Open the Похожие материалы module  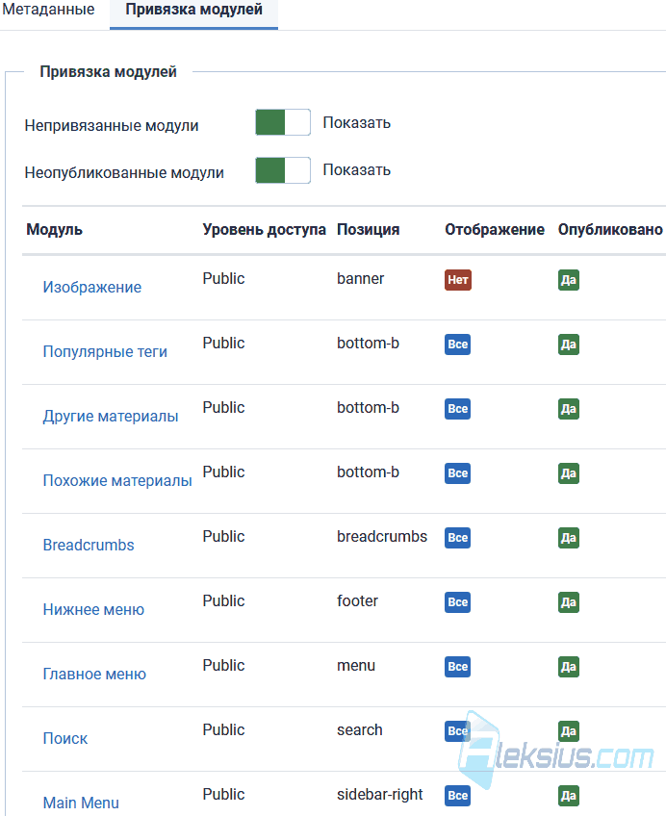coord(117,480)
